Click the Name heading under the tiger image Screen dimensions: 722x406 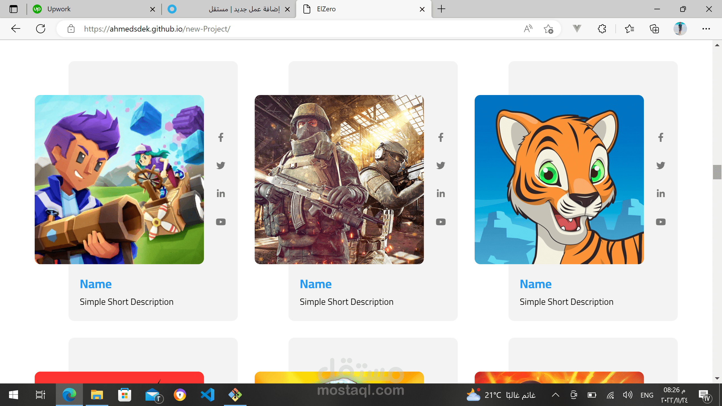pos(535,284)
